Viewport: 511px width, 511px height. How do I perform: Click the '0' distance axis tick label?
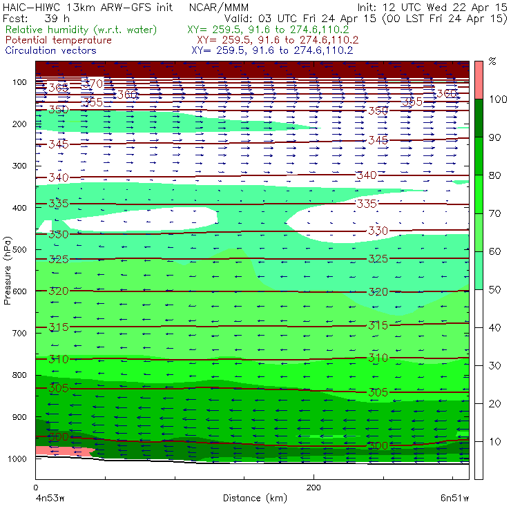[35, 488]
